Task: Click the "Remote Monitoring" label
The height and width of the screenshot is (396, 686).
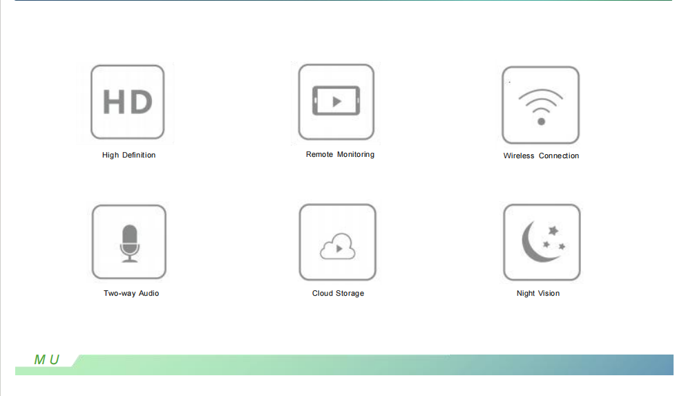Action: pos(340,155)
